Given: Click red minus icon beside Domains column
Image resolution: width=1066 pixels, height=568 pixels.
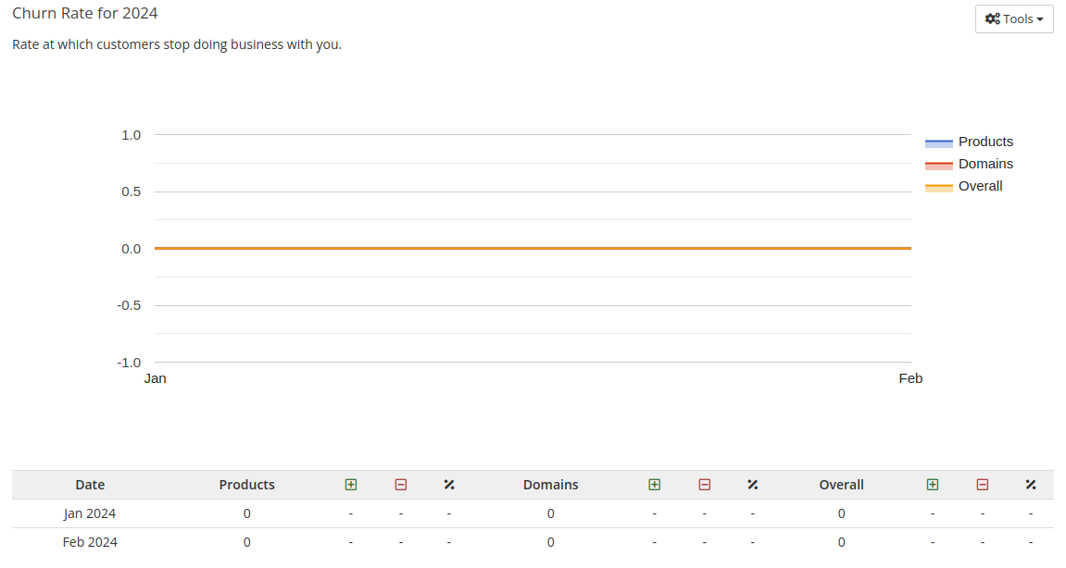Looking at the screenshot, I should coord(705,485).
